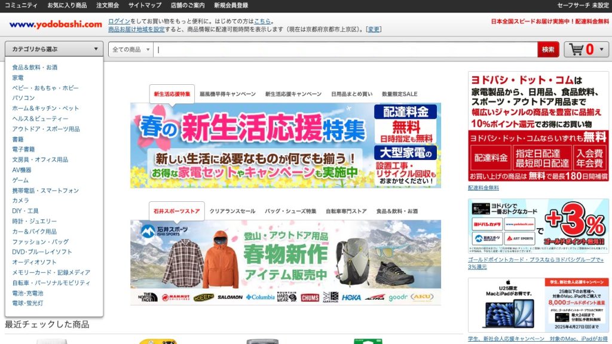This screenshot has height=344, width=612.
Task: Open the 登山・アウトドア用品 春物新作 banner
Action: coord(286,263)
